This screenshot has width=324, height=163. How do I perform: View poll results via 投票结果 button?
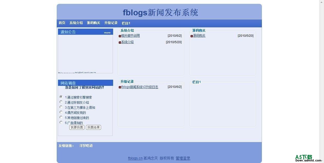point(93,127)
